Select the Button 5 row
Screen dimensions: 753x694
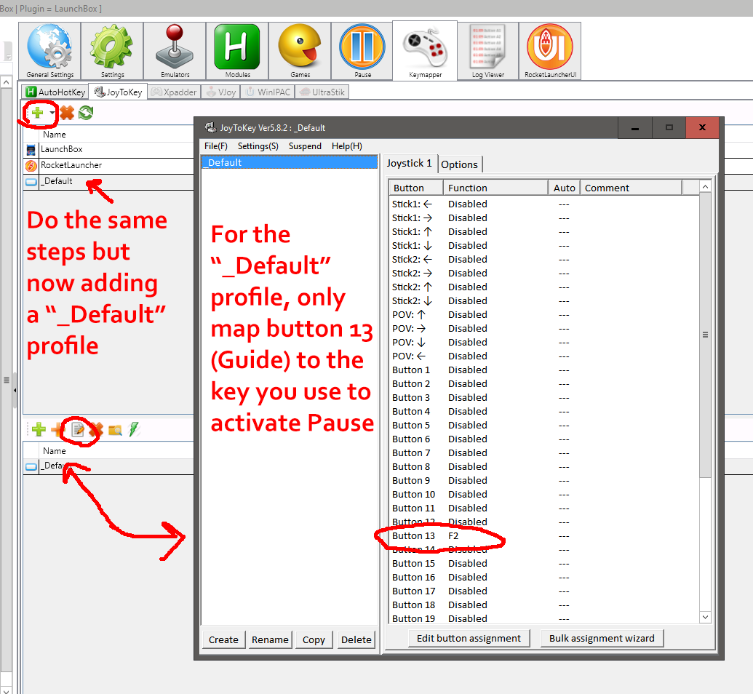[x=544, y=425]
